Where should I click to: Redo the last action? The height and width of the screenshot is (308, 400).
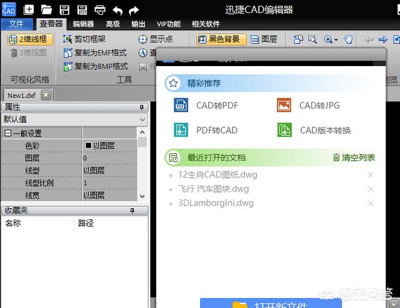[x=134, y=11]
